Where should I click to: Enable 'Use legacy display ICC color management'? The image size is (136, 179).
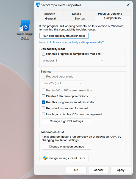click(x=43, y=114)
